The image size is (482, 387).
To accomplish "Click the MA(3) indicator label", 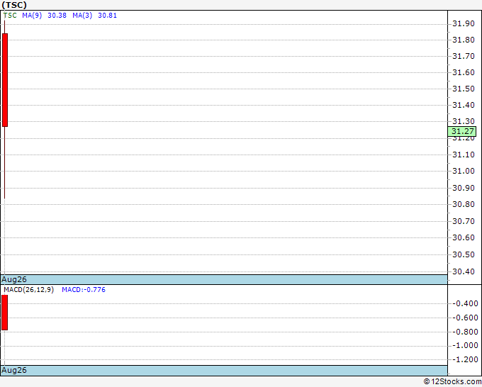I will pos(82,16).
